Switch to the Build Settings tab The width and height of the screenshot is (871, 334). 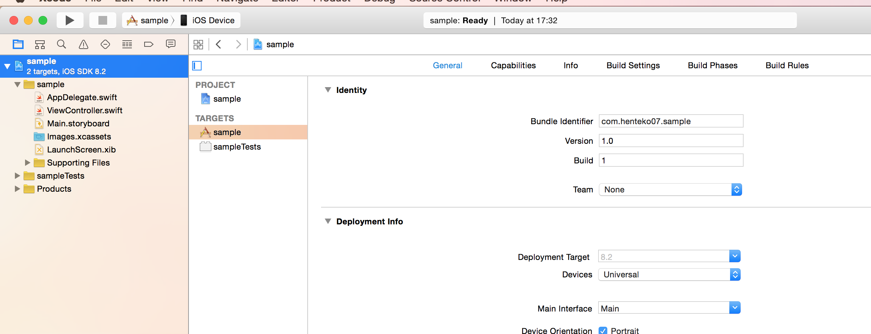point(633,65)
